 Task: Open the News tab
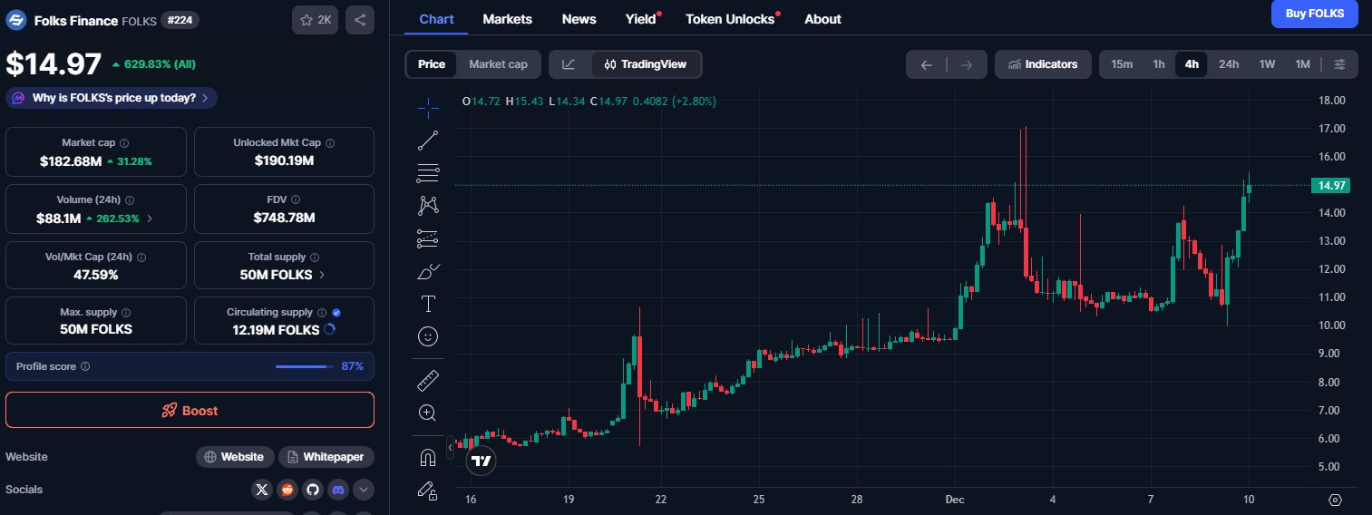(579, 19)
